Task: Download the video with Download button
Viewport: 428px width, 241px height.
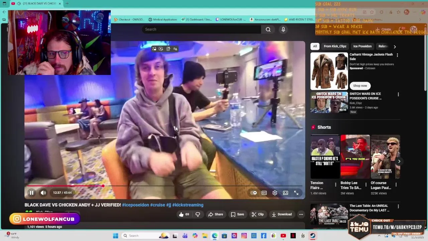Action: click(x=282, y=214)
